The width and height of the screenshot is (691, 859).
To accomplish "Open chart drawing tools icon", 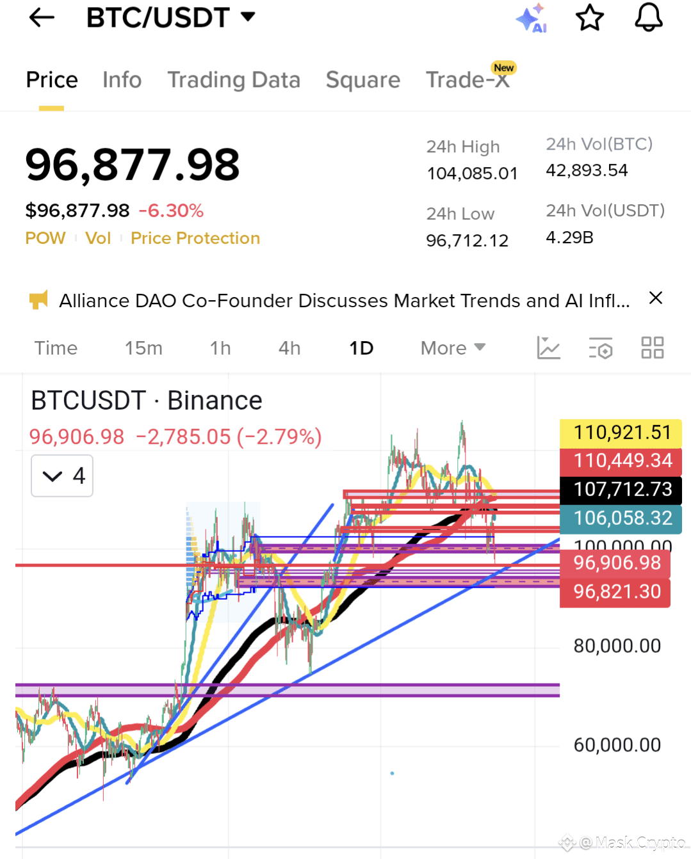I will point(549,348).
